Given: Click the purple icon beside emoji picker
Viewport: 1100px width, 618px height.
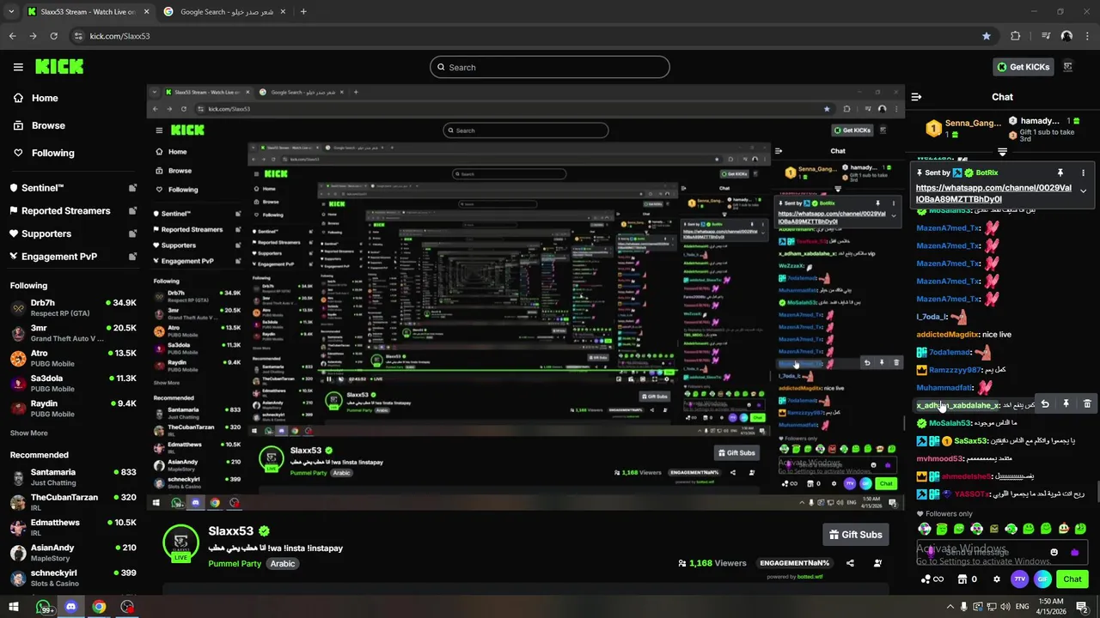Looking at the screenshot, I should click(1074, 552).
